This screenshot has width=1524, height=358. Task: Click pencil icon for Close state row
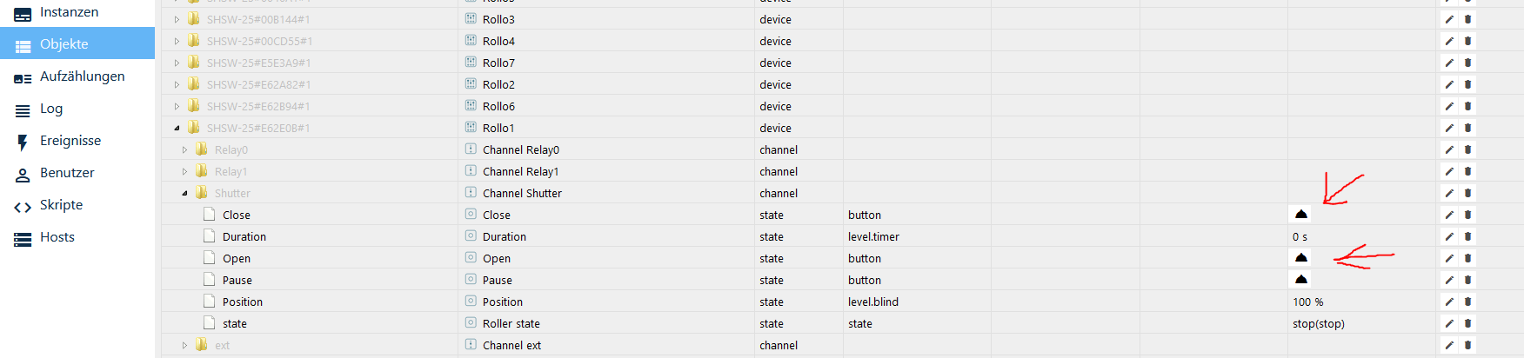coord(1449,215)
